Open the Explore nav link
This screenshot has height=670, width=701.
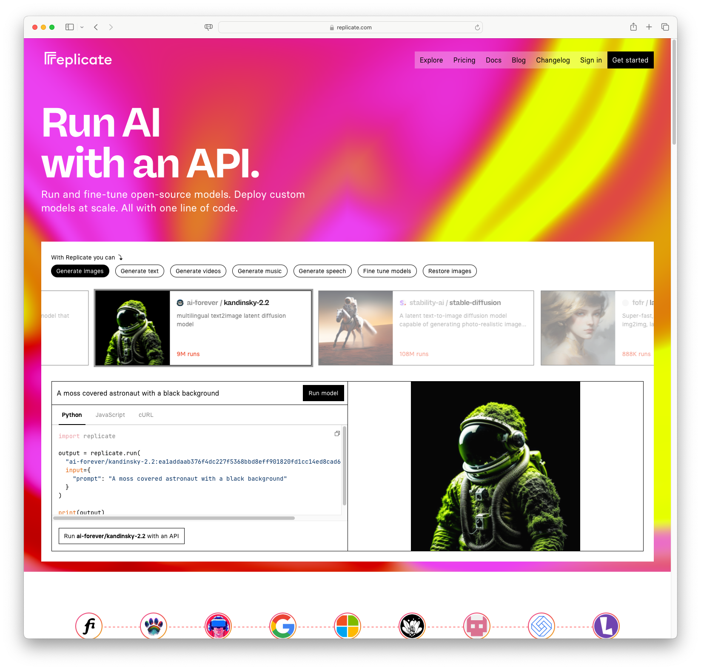[x=431, y=60]
